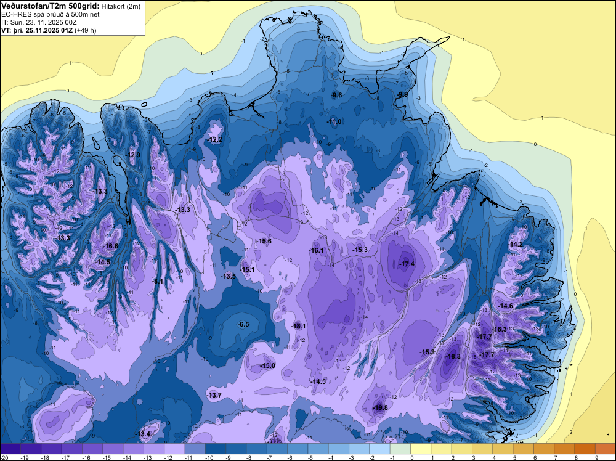The height and width of the screenshot is (461, 616).
Task: Select the -14.2 temperature reading
Action: (x=516, y=244)
